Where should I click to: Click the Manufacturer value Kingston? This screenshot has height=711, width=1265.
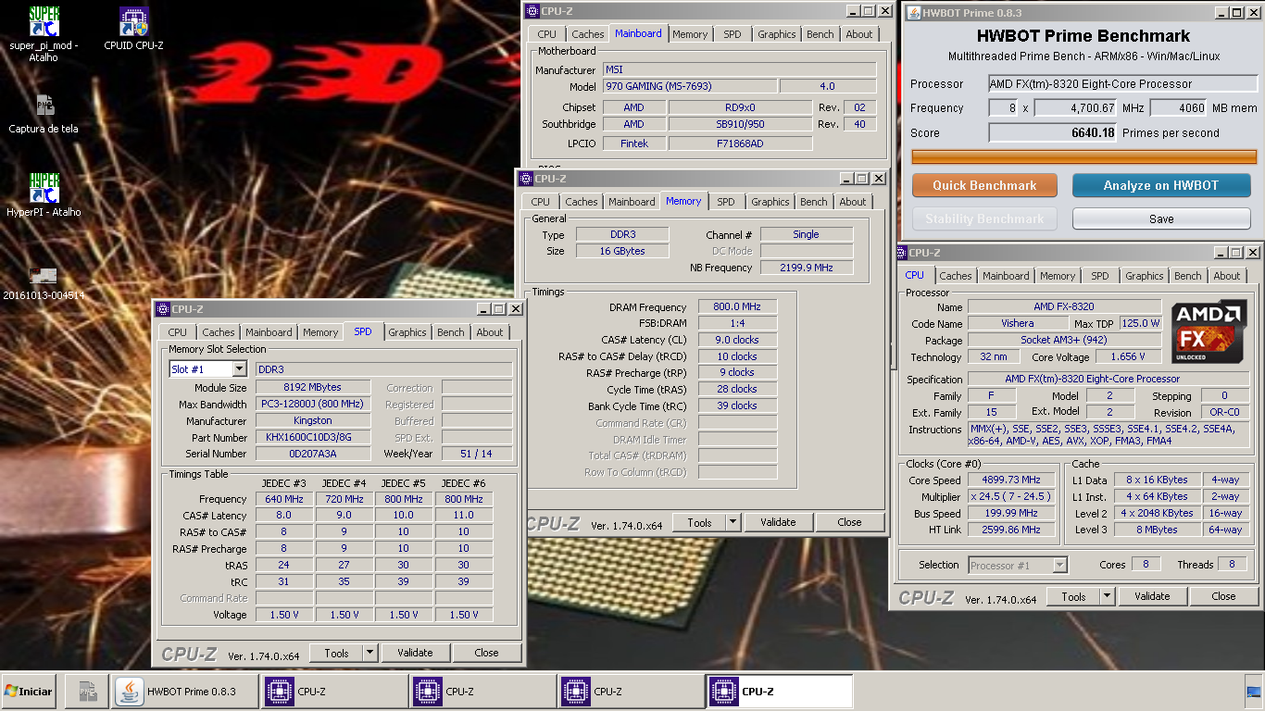(x=313, y=420)
